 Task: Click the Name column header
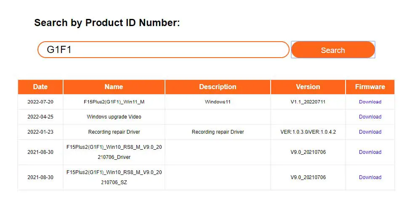(x=114, y=87)
